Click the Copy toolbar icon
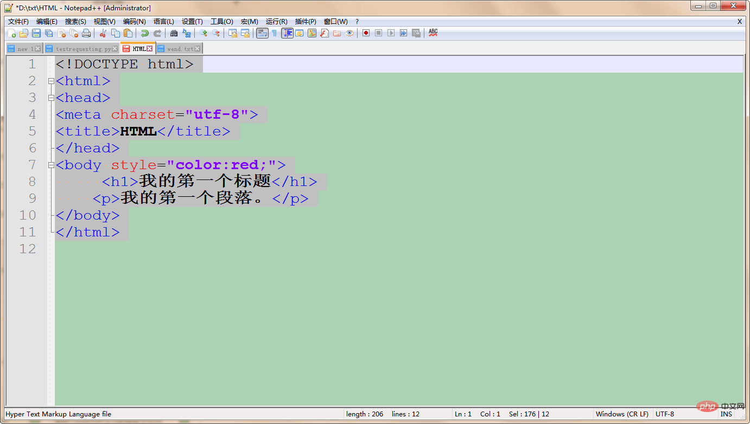 (x=115, y=33)
